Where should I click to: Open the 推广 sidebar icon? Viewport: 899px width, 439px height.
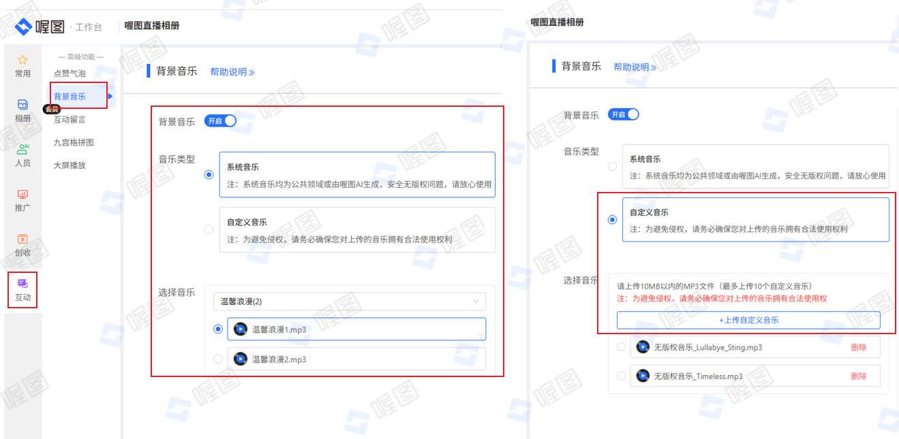coord(22,195)
